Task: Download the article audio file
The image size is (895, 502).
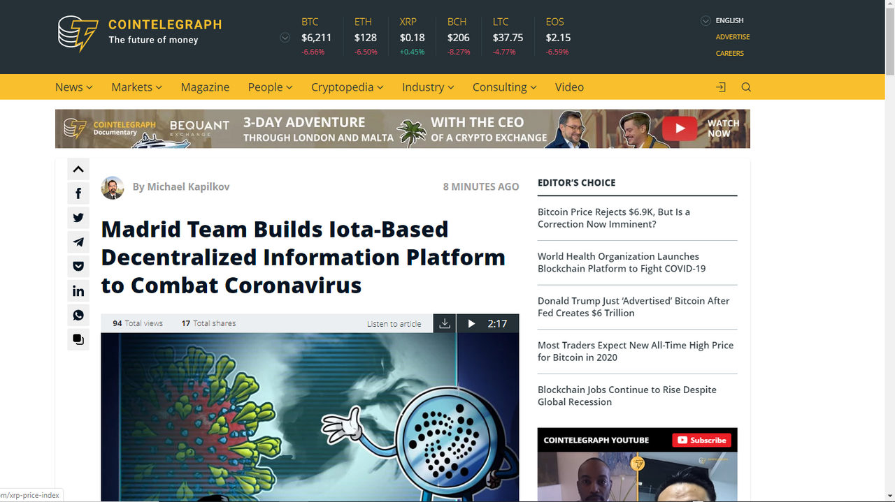Action: coord(445,323)
